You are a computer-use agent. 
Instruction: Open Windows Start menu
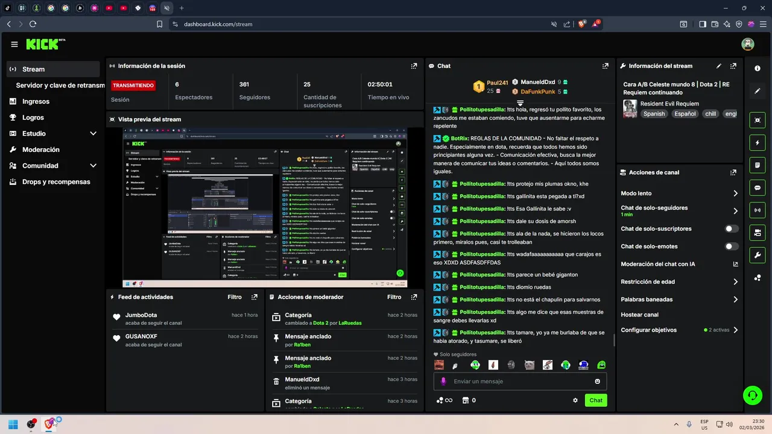13,424
